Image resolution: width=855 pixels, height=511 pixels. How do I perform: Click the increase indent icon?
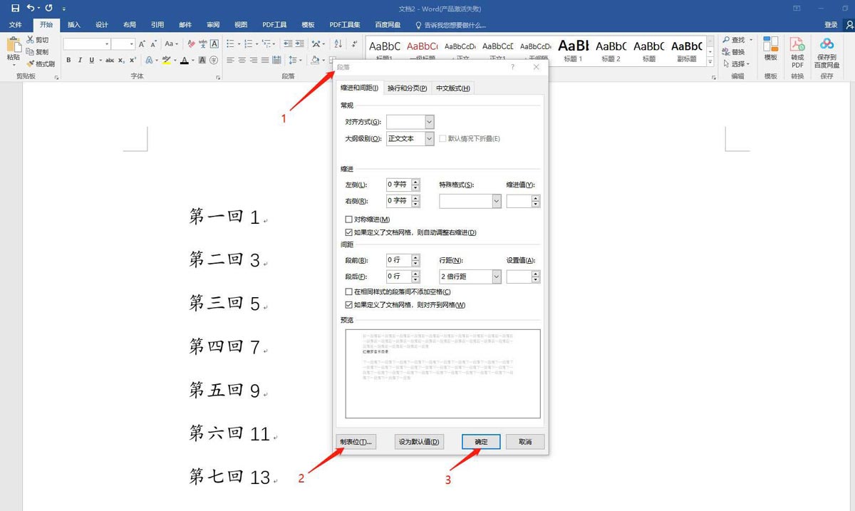[x=299, y=44]
